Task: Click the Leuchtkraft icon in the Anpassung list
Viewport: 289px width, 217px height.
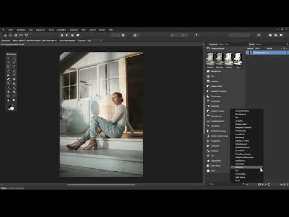Action: coord(208,101)
